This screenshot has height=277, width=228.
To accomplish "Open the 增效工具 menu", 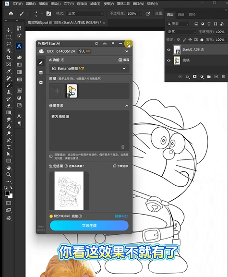I will (123, 3).
